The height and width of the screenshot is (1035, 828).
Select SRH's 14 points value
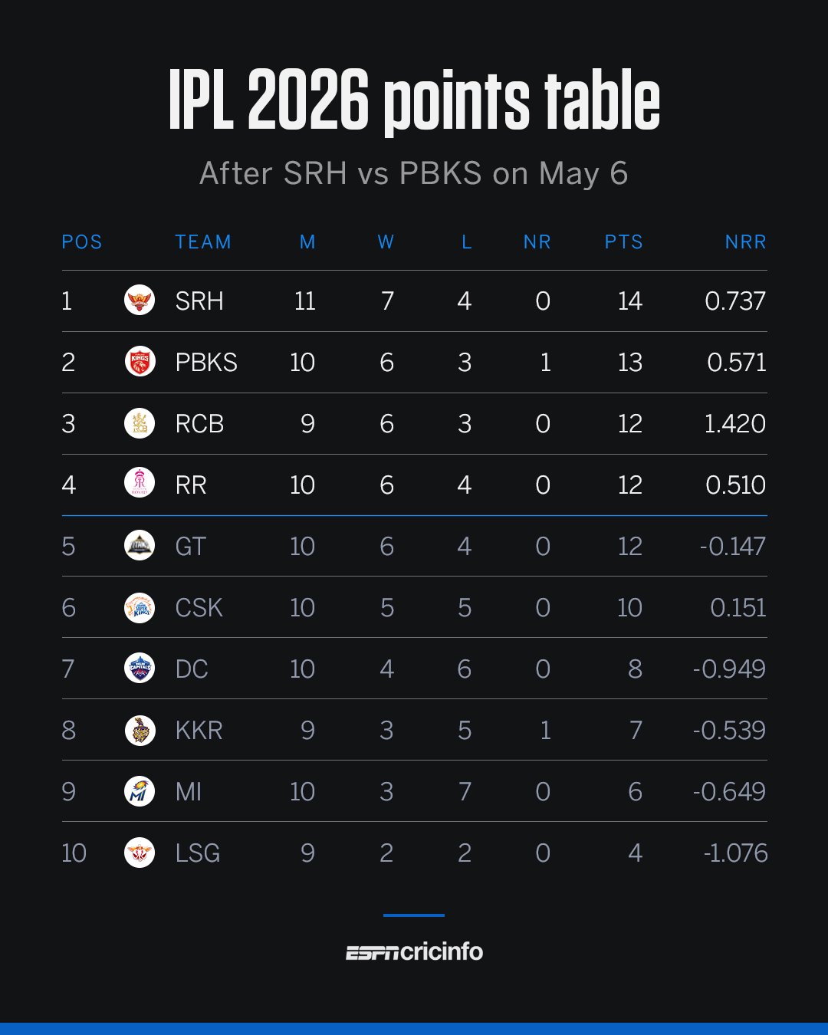point(630,301)
